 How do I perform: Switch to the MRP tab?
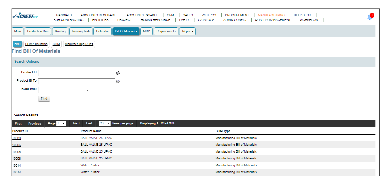click(146, 31)
